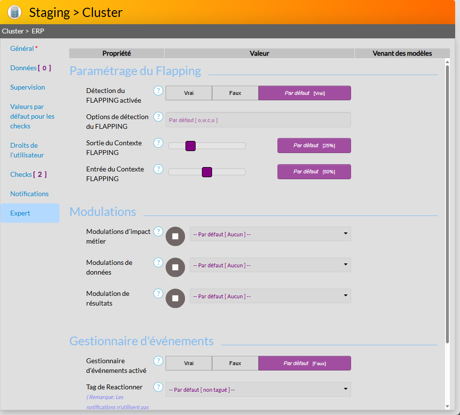Click help icon for Détection du FLAPPING activée
The width and height of the screenshot is (460, 415).
[x=158, y=91]
